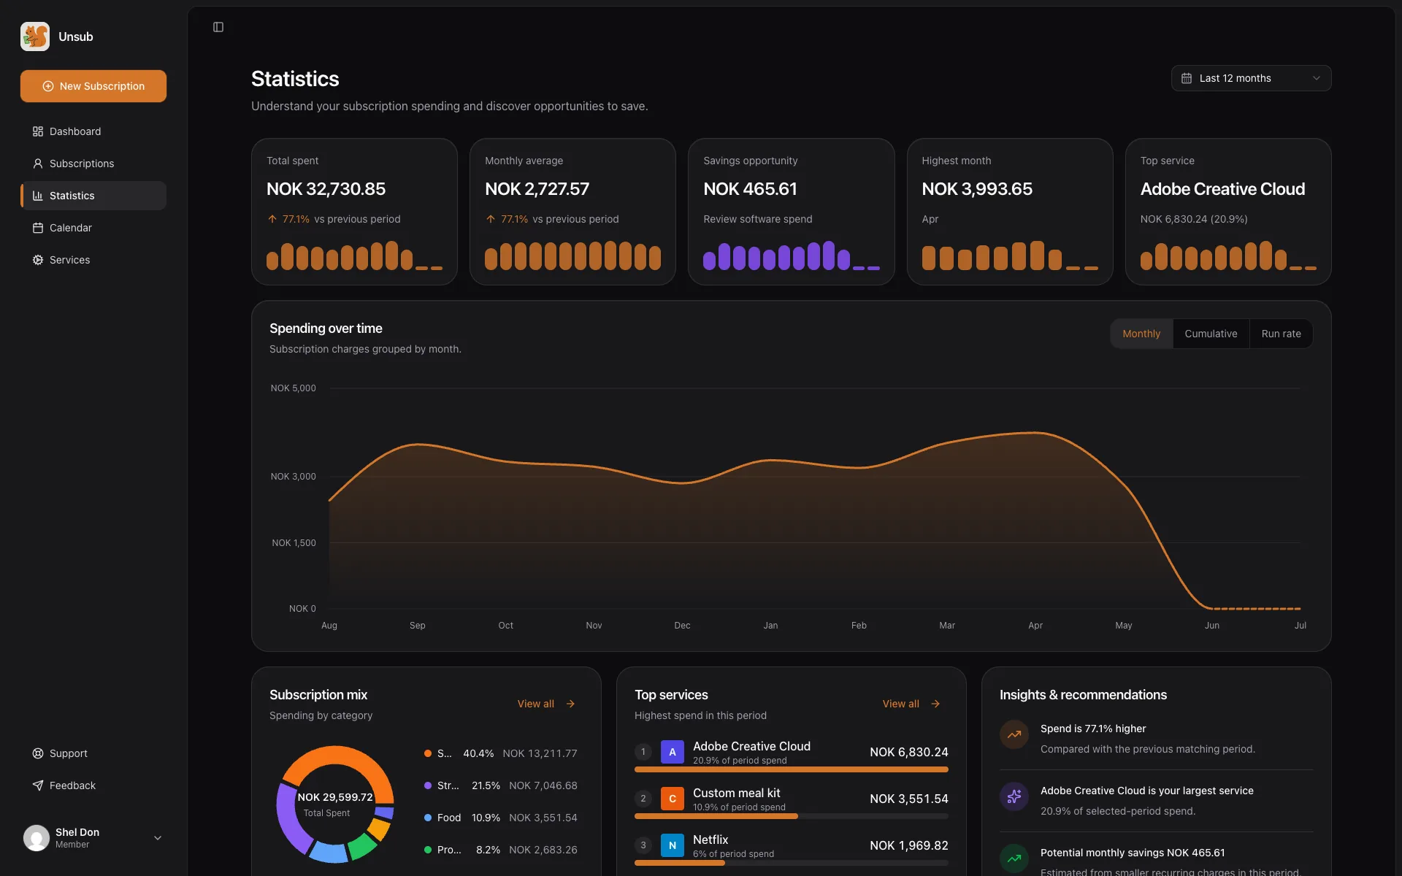Switch chart to Monthly view
Viewport: 1402px width, 876px height.
(1141, 334)
